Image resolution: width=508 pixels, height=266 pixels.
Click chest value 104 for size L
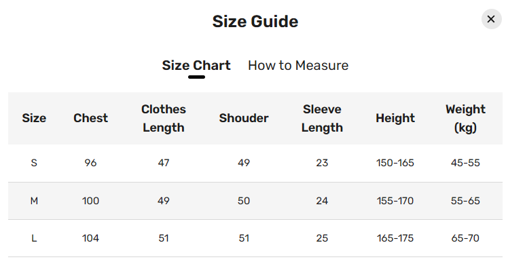click(x=91, y=238)
